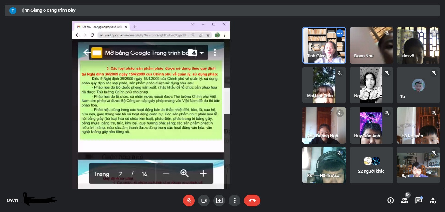445x212 pixels.
Task: Leave the call with red hang-up button
Action: tap(252, 201)
